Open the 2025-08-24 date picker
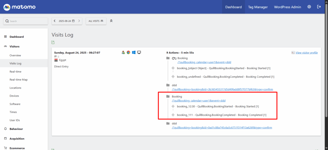 [x=67, y=21]
